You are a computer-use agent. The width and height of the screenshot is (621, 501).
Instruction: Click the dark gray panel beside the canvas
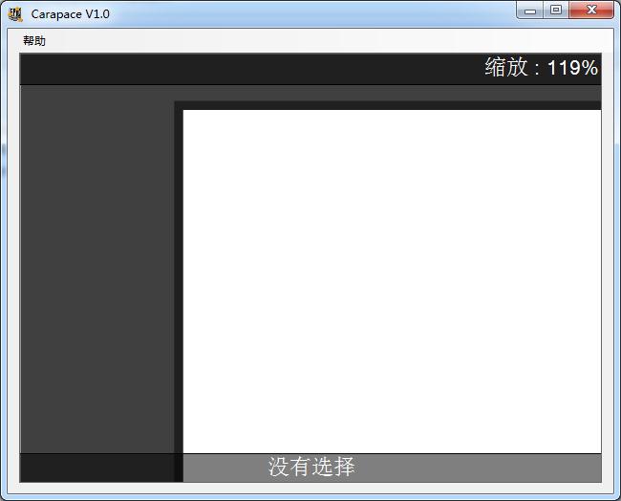[97, 270]
